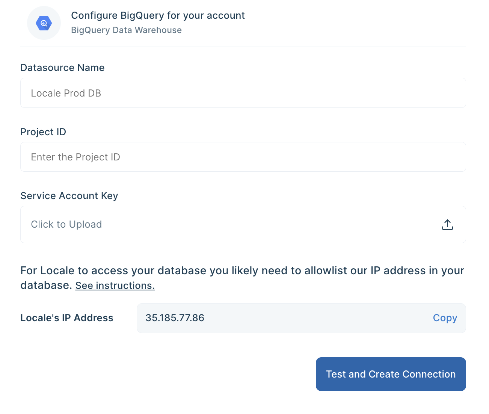Open the Service Account Key upload box

(x=243, y=225)
